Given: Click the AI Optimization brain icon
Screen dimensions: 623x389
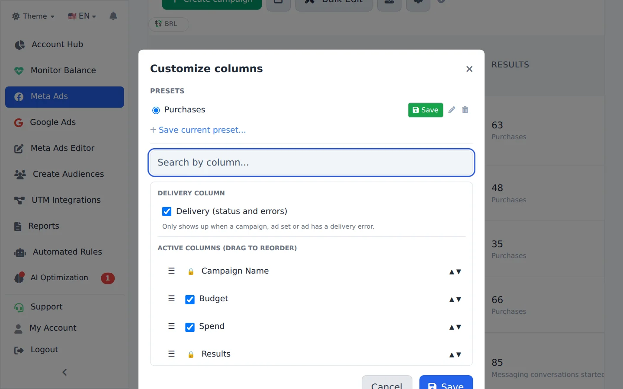Looking at the screenshot, I should [x=19, y=278].
